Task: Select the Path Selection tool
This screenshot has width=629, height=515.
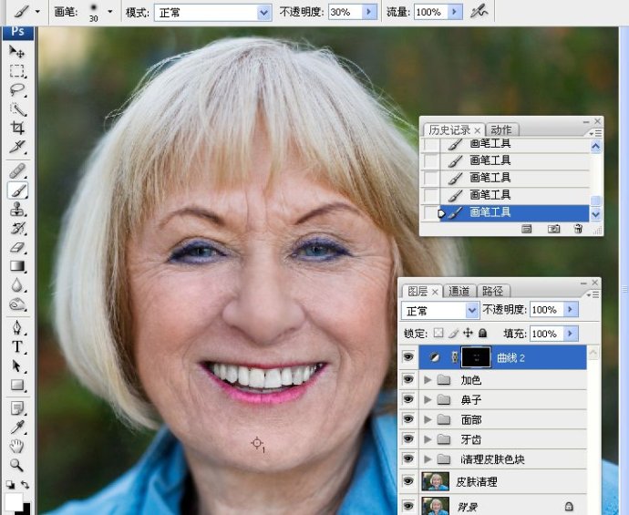Action: click(x=16, y=366)
